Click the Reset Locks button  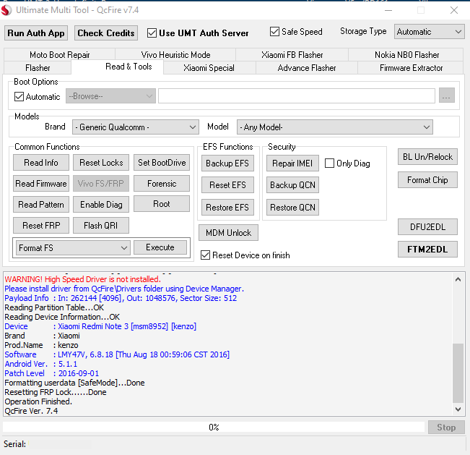pyautogui.click(x=101, y=163)
